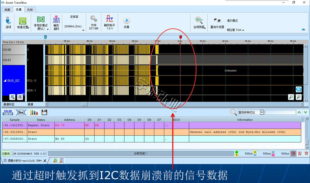This screenshot has height=183, width=310.
Task: Open the blue comment bubble icon
Action: click(x=299, y=89)
